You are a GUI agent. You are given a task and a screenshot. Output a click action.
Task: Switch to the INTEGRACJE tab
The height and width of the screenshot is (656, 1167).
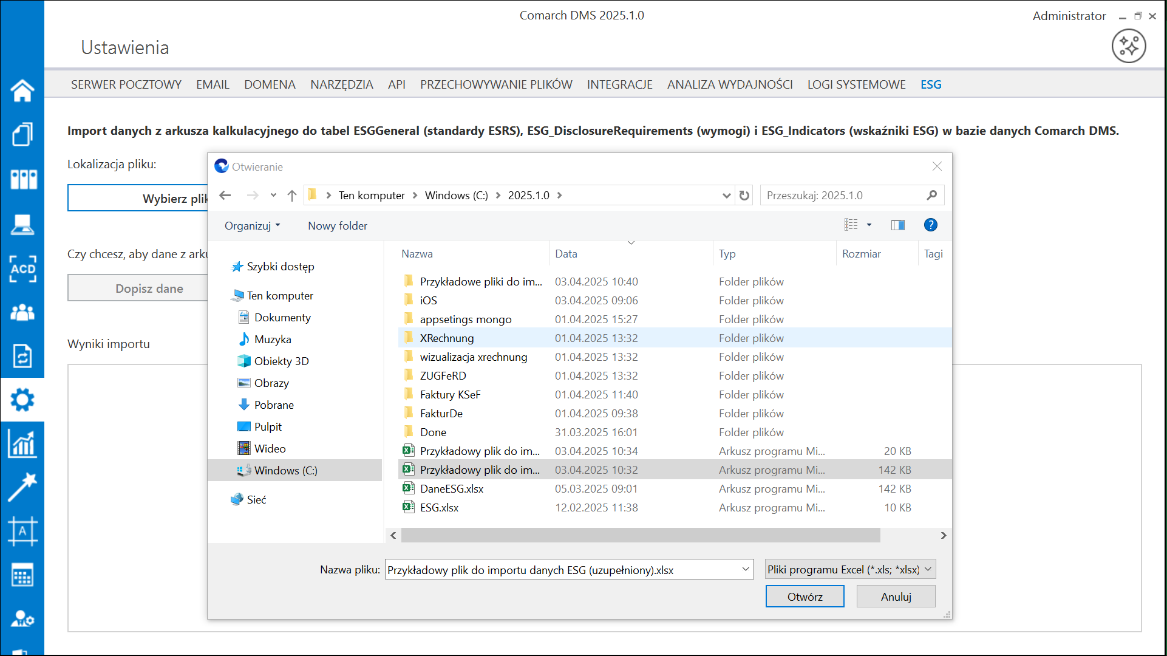click(x=619, y=84)
